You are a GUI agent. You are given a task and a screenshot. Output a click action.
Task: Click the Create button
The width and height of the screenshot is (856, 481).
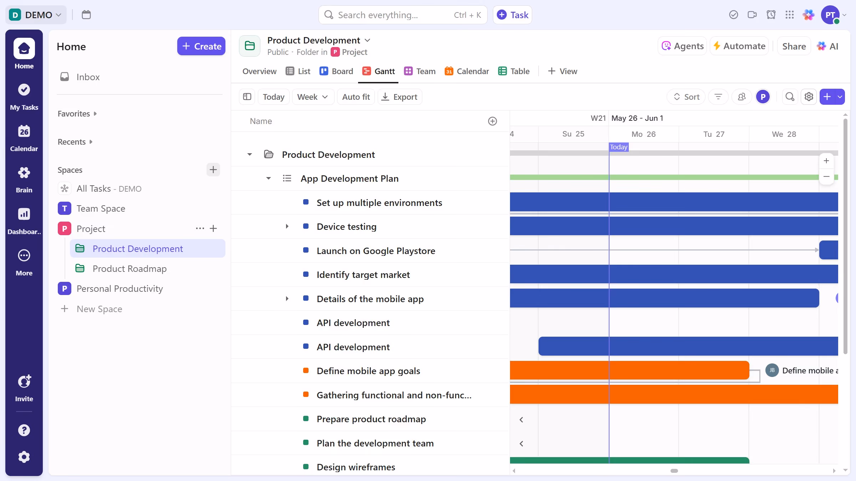point(201,46)
